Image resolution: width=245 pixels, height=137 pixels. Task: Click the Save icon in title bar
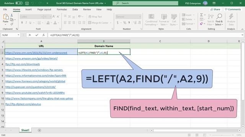point(27,3)
